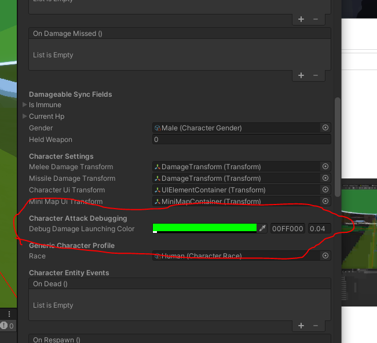Edit the Held Weapon value field
The height and width of the screenshot is (343, 377).
coord(241,140)
